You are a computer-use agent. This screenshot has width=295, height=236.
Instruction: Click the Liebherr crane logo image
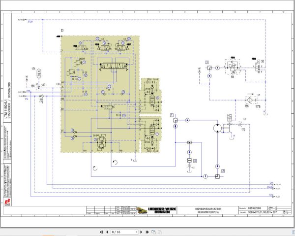click(142, 210)
